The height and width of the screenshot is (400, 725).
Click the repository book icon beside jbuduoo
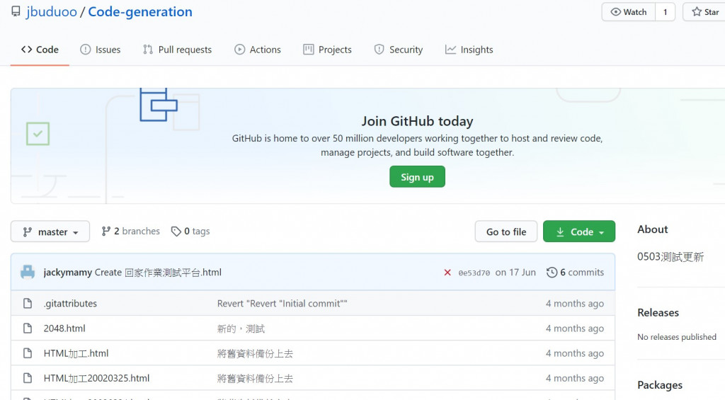point(16,11)
